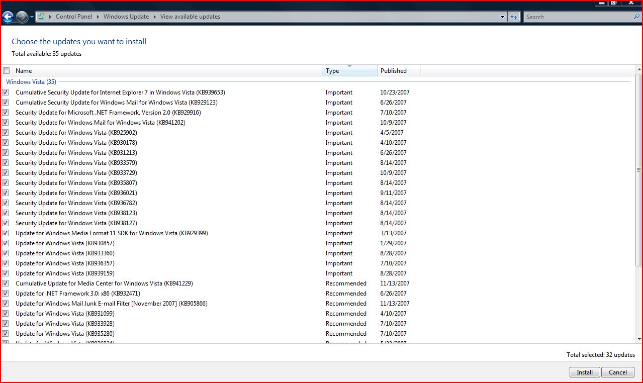Uncheck Windows Mail cumulative update KB929123
Viewport: 643px width, 383px height.
point(6,103)
